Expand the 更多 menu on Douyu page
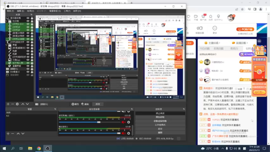The height and width of the screenshot is (152, 270). coord(215,30)
